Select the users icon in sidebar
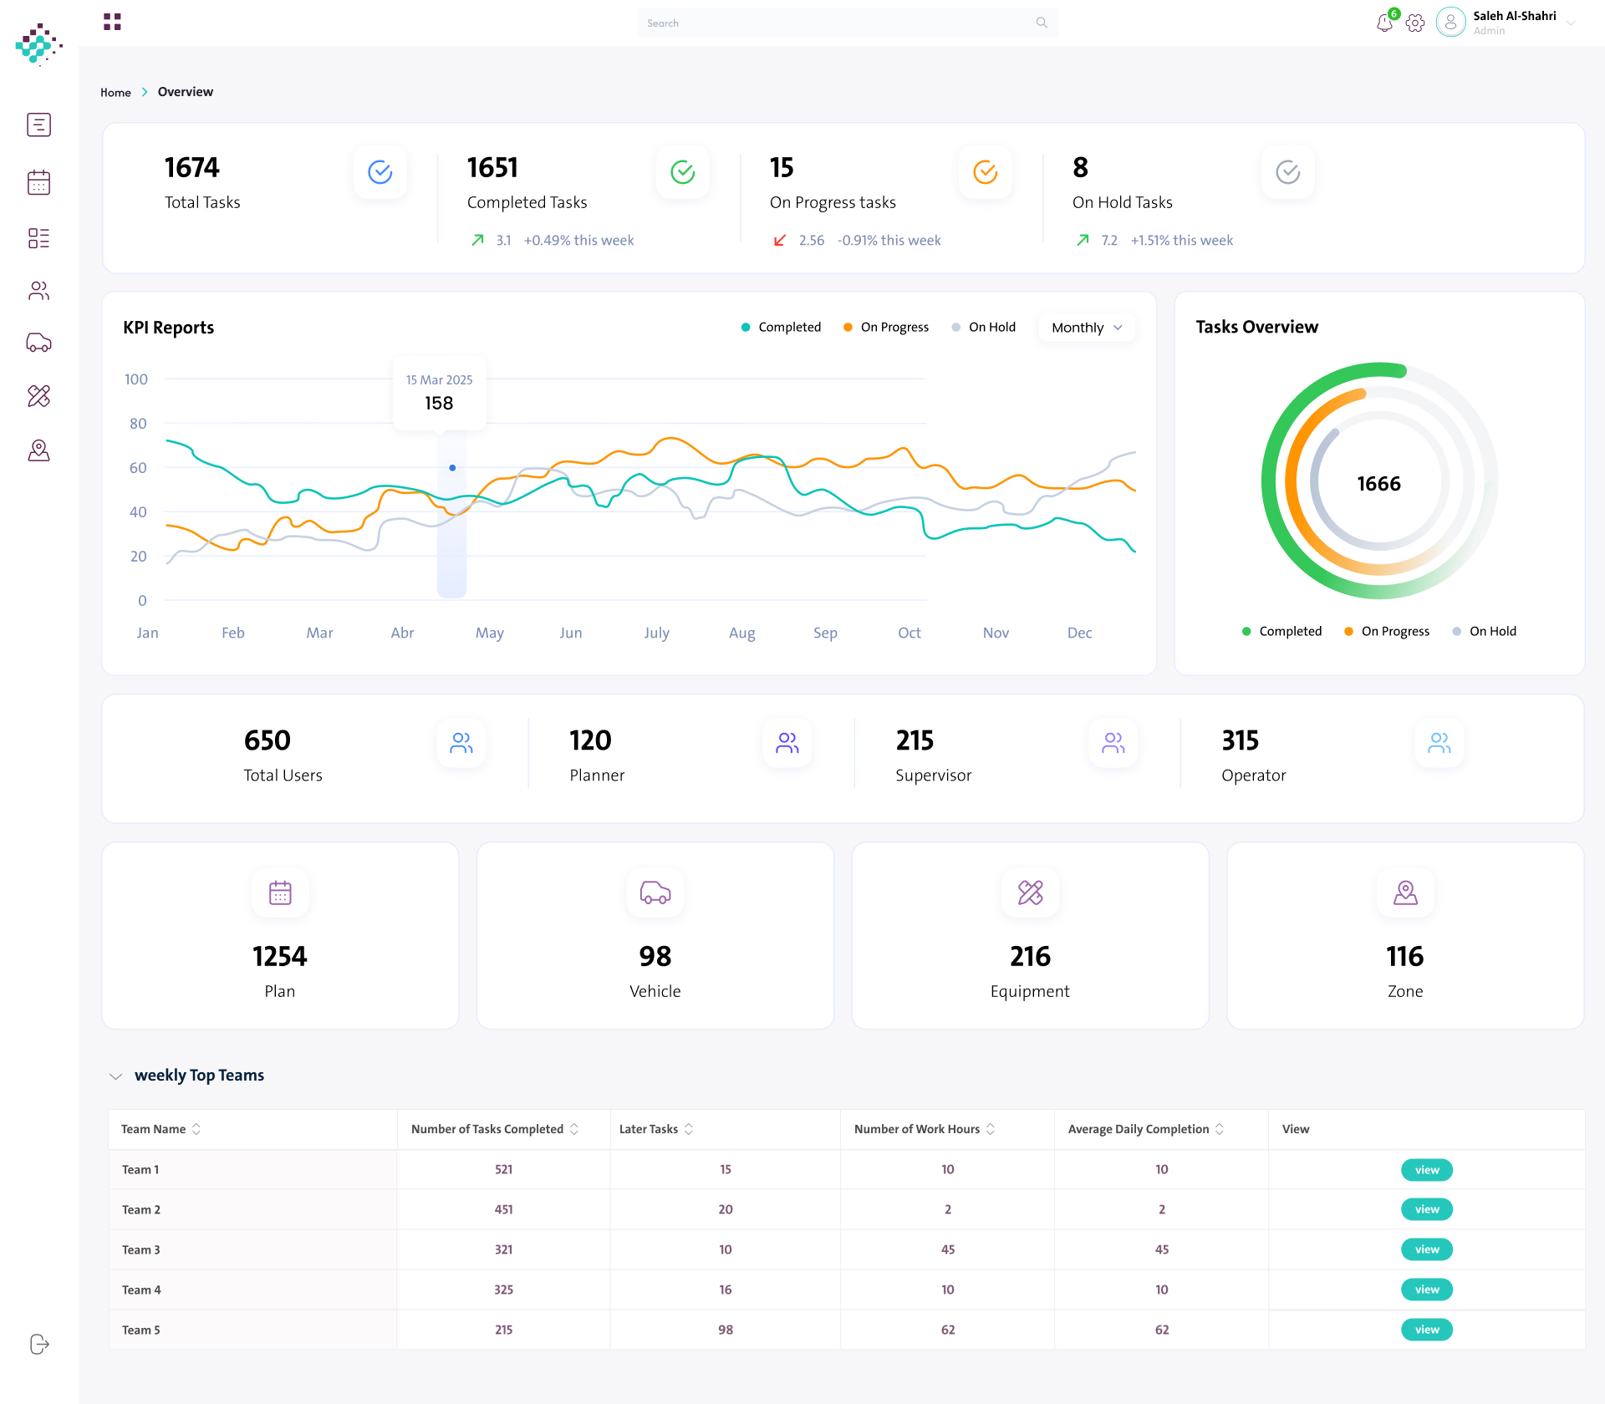This screenshot has width=1605, height=1404. [38, 290]
